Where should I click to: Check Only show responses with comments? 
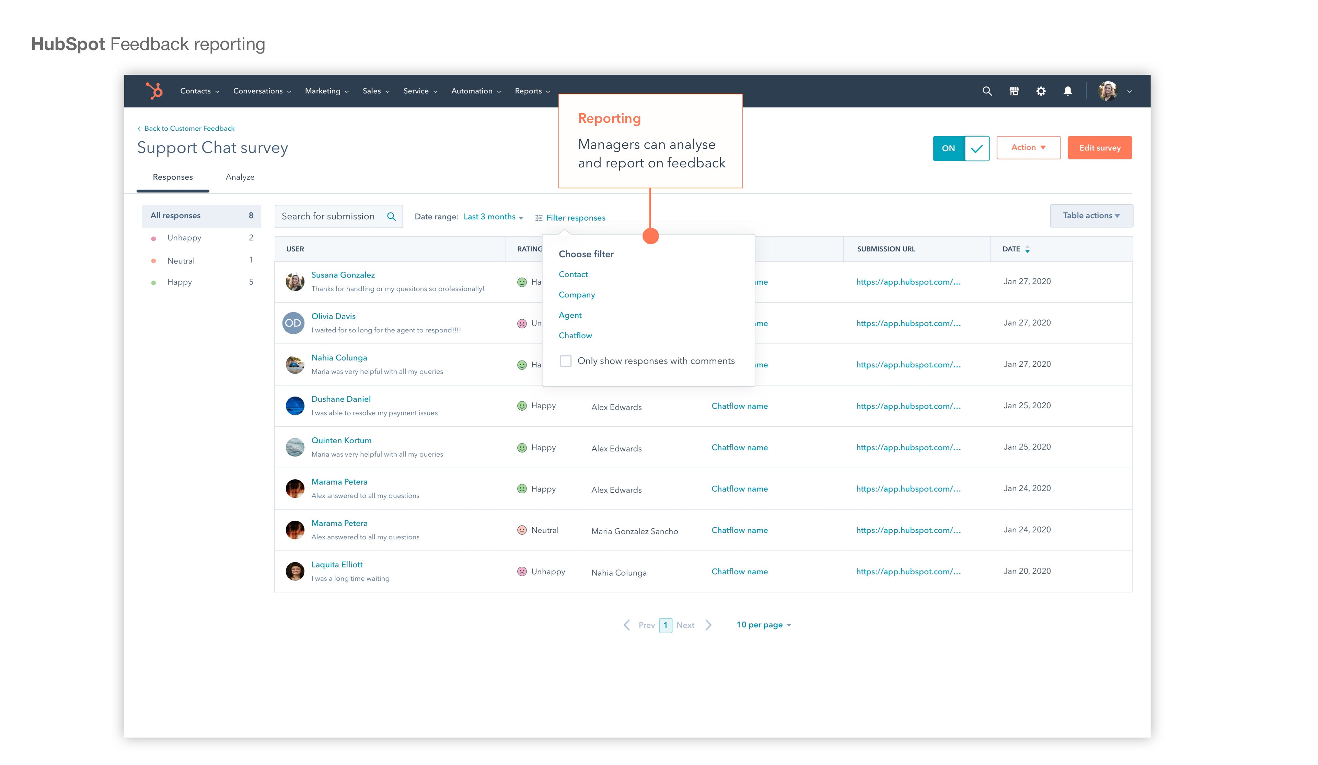pyautogui.click(x=565, y=361)
